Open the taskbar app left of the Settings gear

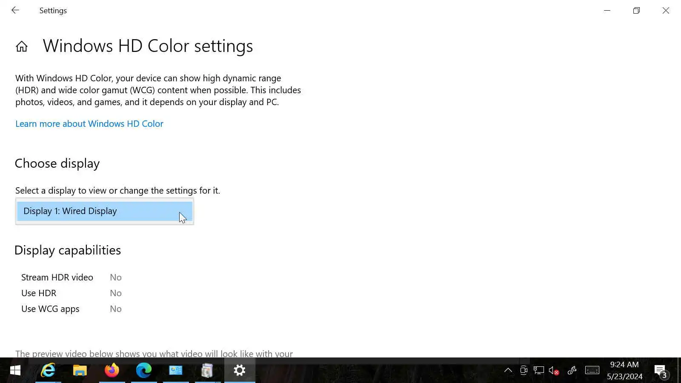coord(207,370)
